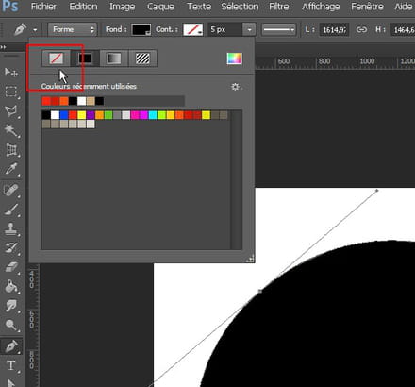Open the Filtre menu
The height and width of the screenshot is (387, 415).
tap(279, 7)
